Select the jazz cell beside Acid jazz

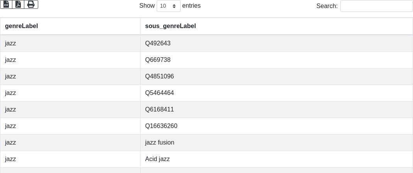(x=10, y=159)
